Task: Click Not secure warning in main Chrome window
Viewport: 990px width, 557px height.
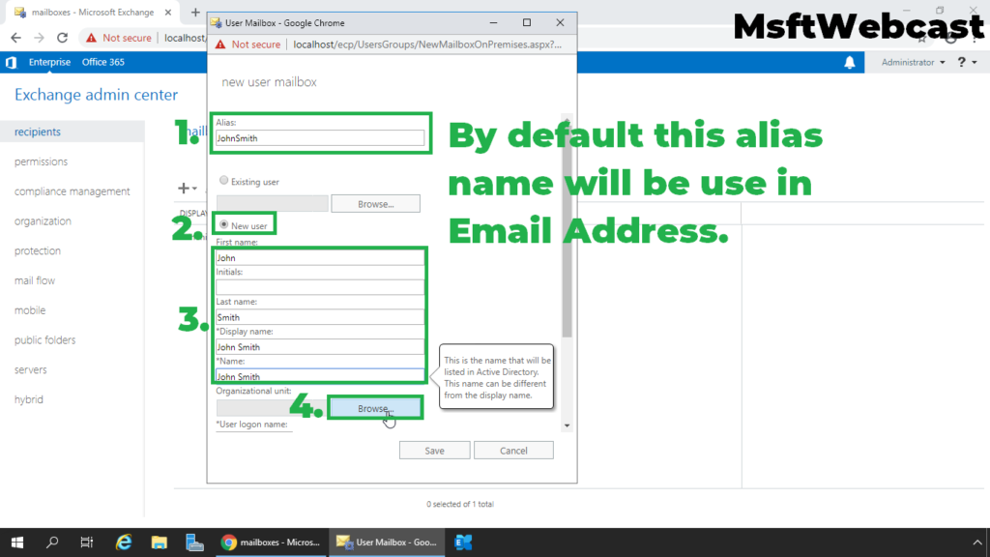Action: point(119,38)
